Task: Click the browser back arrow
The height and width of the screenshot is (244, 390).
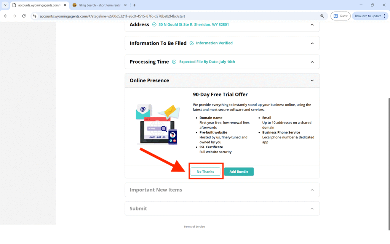Action: click(6, 16)
